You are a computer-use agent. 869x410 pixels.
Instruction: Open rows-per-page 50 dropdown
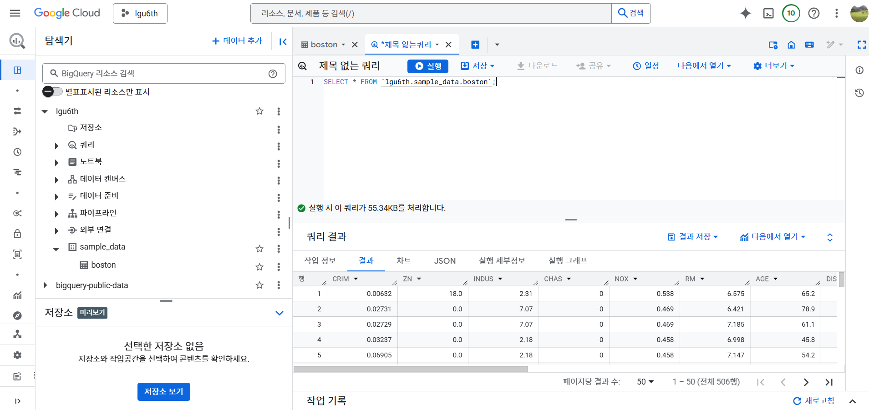645,382
